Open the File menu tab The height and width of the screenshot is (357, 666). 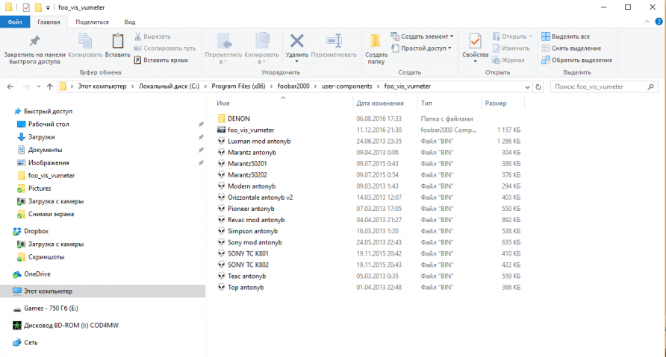coord(15,22)
